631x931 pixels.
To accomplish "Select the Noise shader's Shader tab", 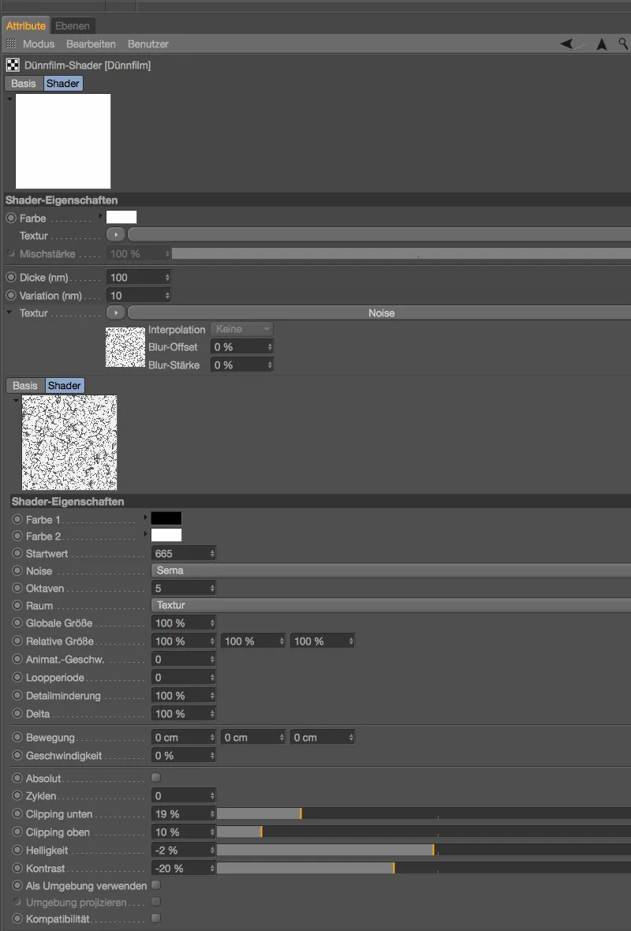I will point(65,385).
